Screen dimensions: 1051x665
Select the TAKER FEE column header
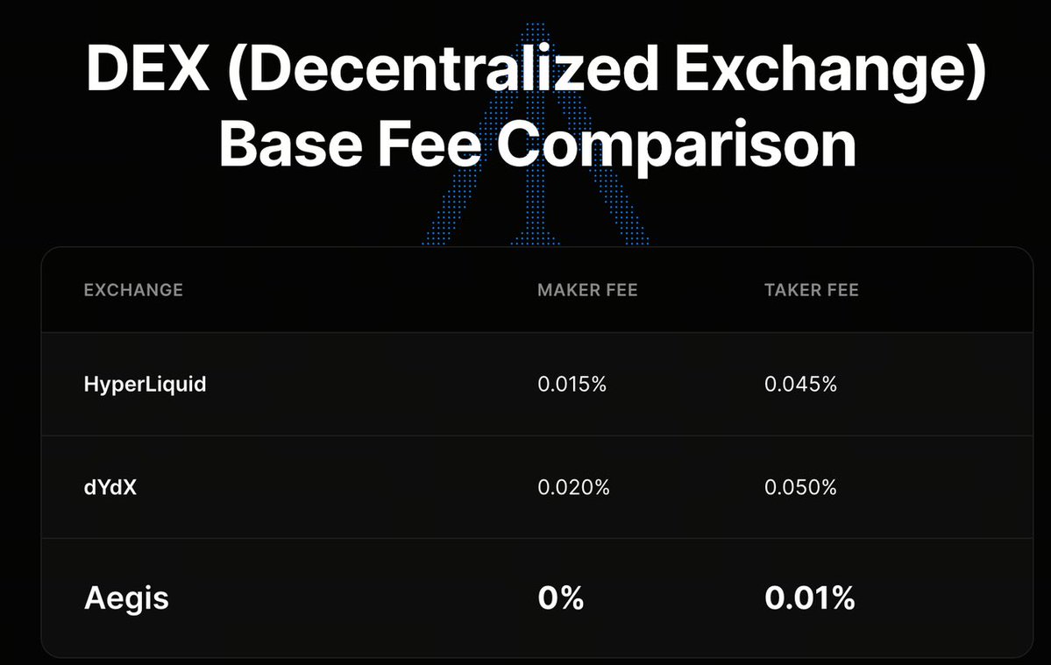click(812, 290)
